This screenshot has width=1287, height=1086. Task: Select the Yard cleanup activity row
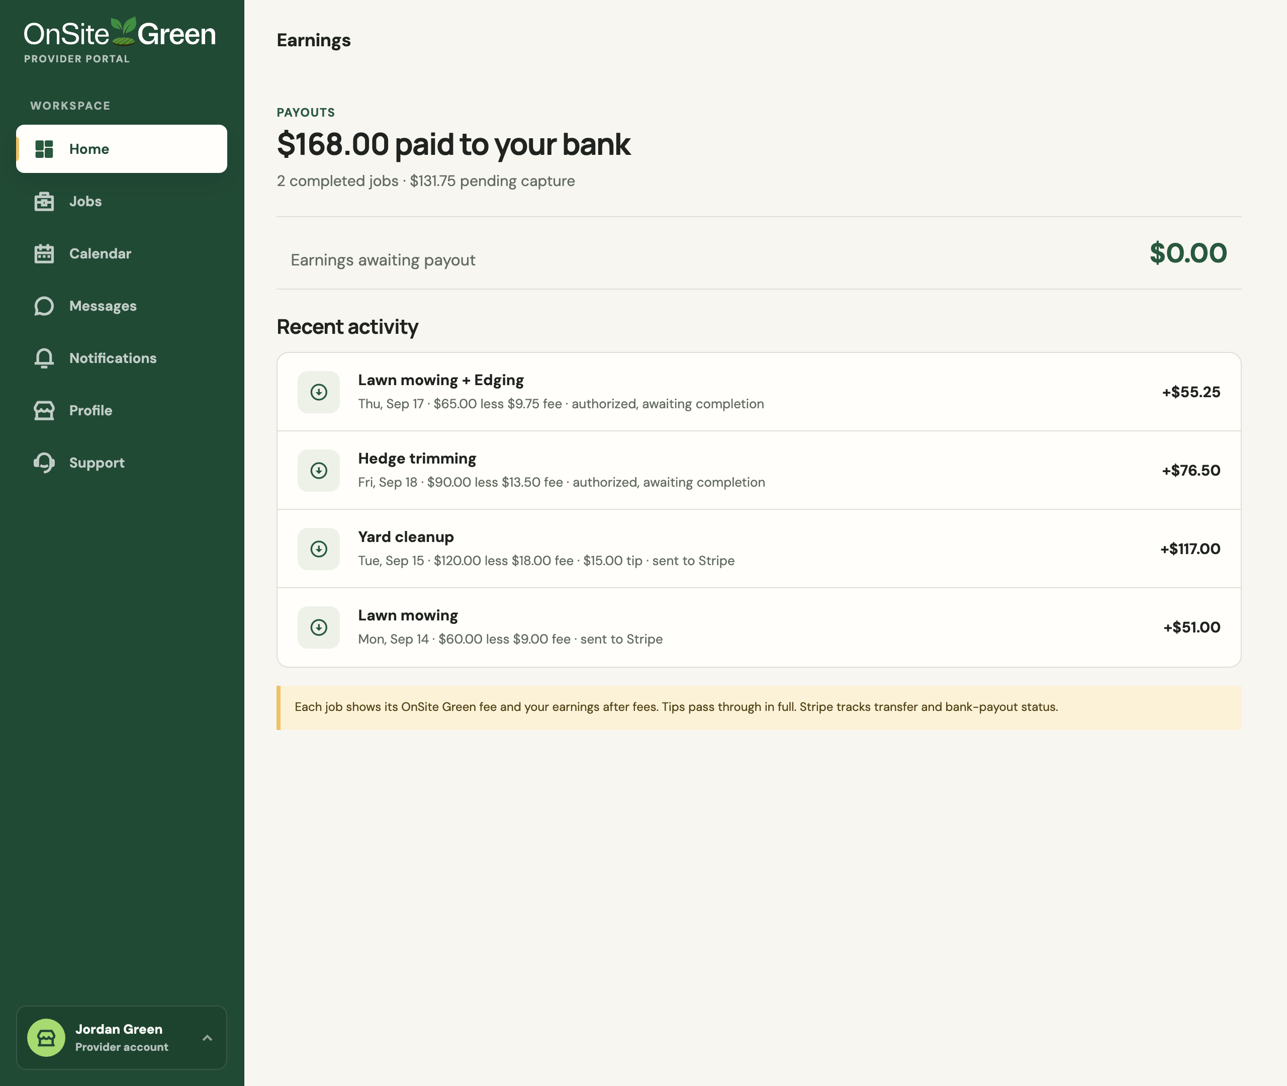(759, 549)
